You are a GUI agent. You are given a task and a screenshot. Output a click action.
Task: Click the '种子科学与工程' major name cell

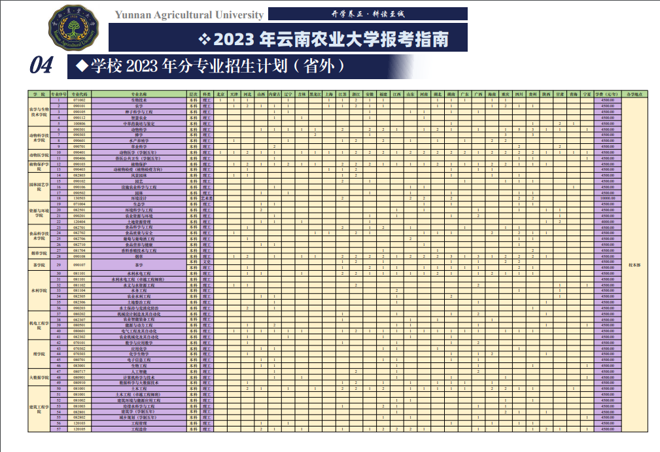point(139,112)
